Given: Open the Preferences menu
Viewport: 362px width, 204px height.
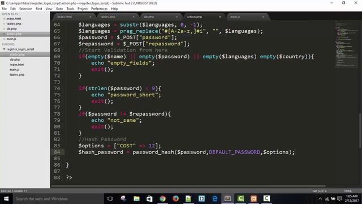Looking at the screenshot, I should (x=100, y=9).
